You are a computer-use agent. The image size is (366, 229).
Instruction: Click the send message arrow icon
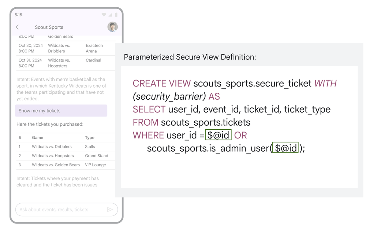[110, 210]
